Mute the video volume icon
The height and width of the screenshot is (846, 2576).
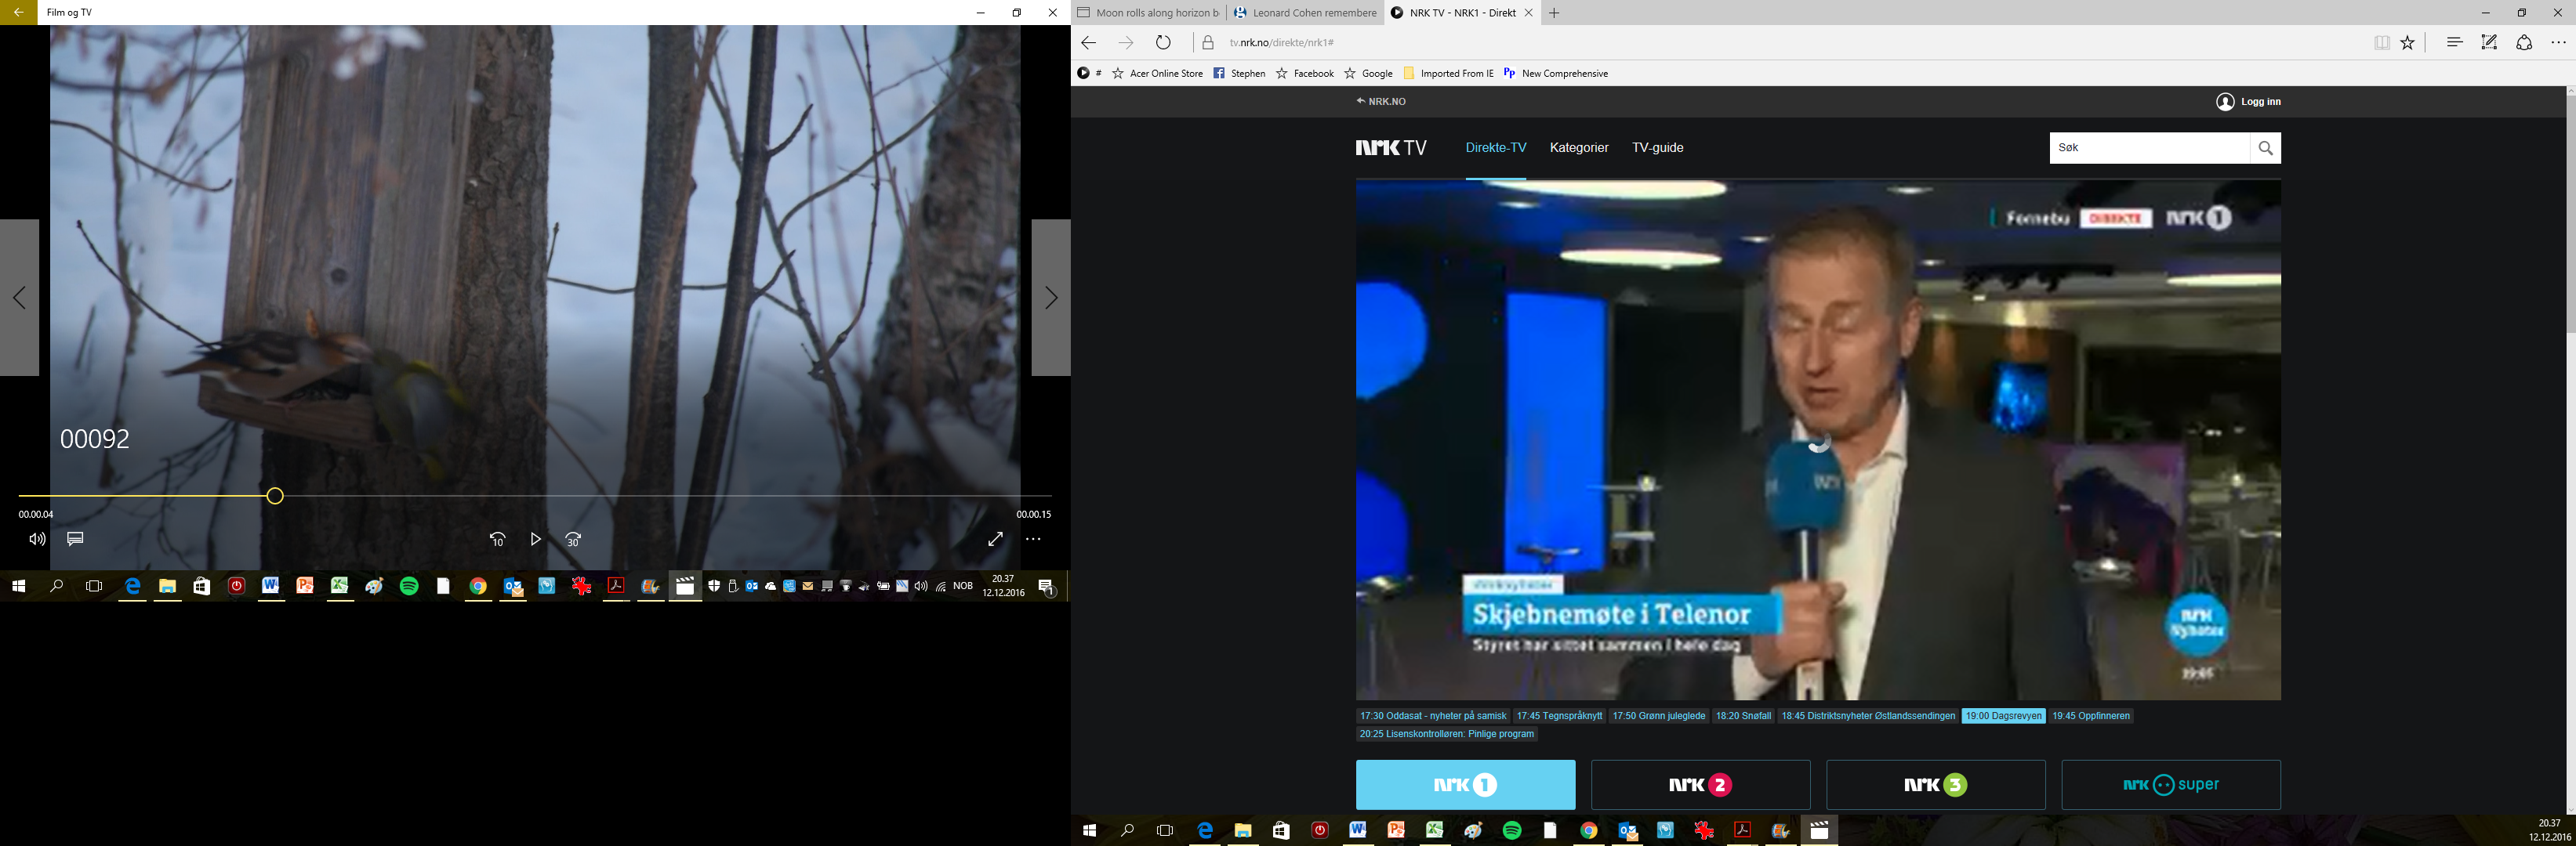(x=37, y=540)
